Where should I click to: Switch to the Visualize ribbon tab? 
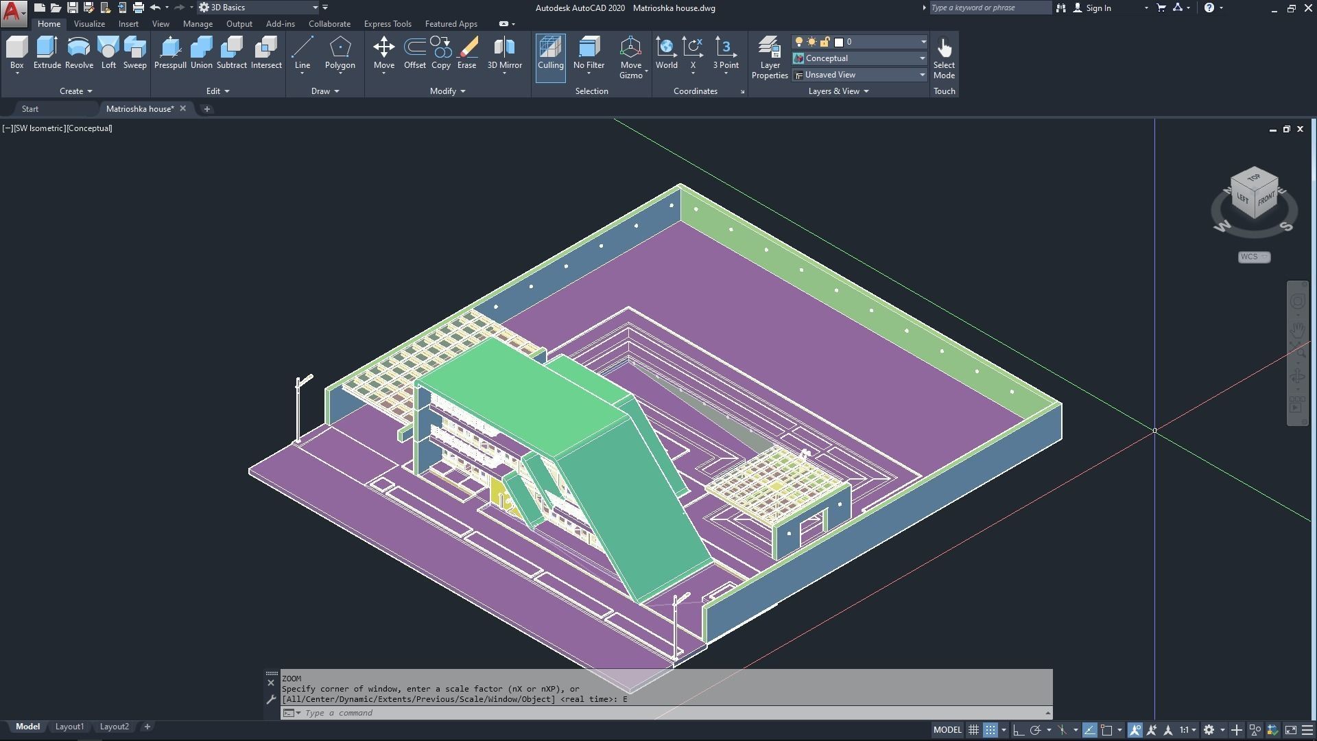coord(89,24)
